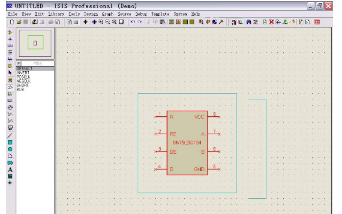Click the Undo arrow icon
Image resolution: width=342 pixels, height=214 pixels.
point(132,22)
